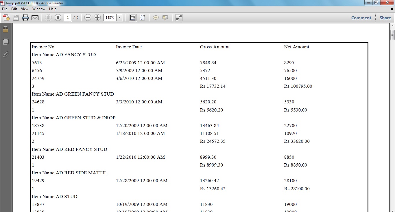Click the date 1/22/2010 12:00:00 AM
Image resolution: width=395 pixels, height=212 pixels.
[x=141, y=157]
